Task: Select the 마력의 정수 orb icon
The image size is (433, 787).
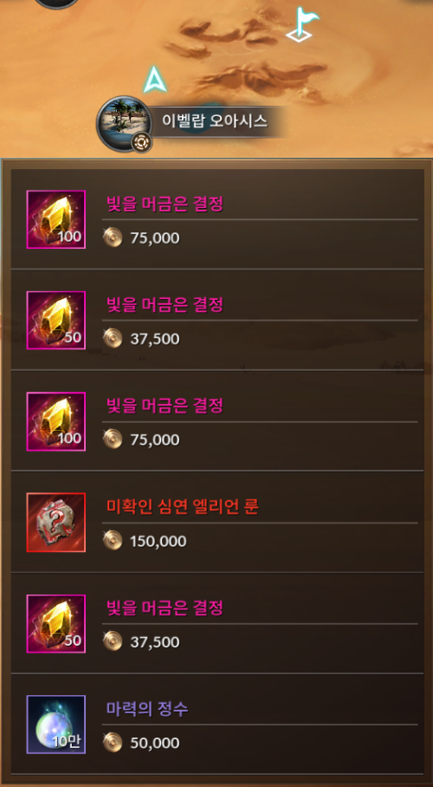Action: click(56, 725)
